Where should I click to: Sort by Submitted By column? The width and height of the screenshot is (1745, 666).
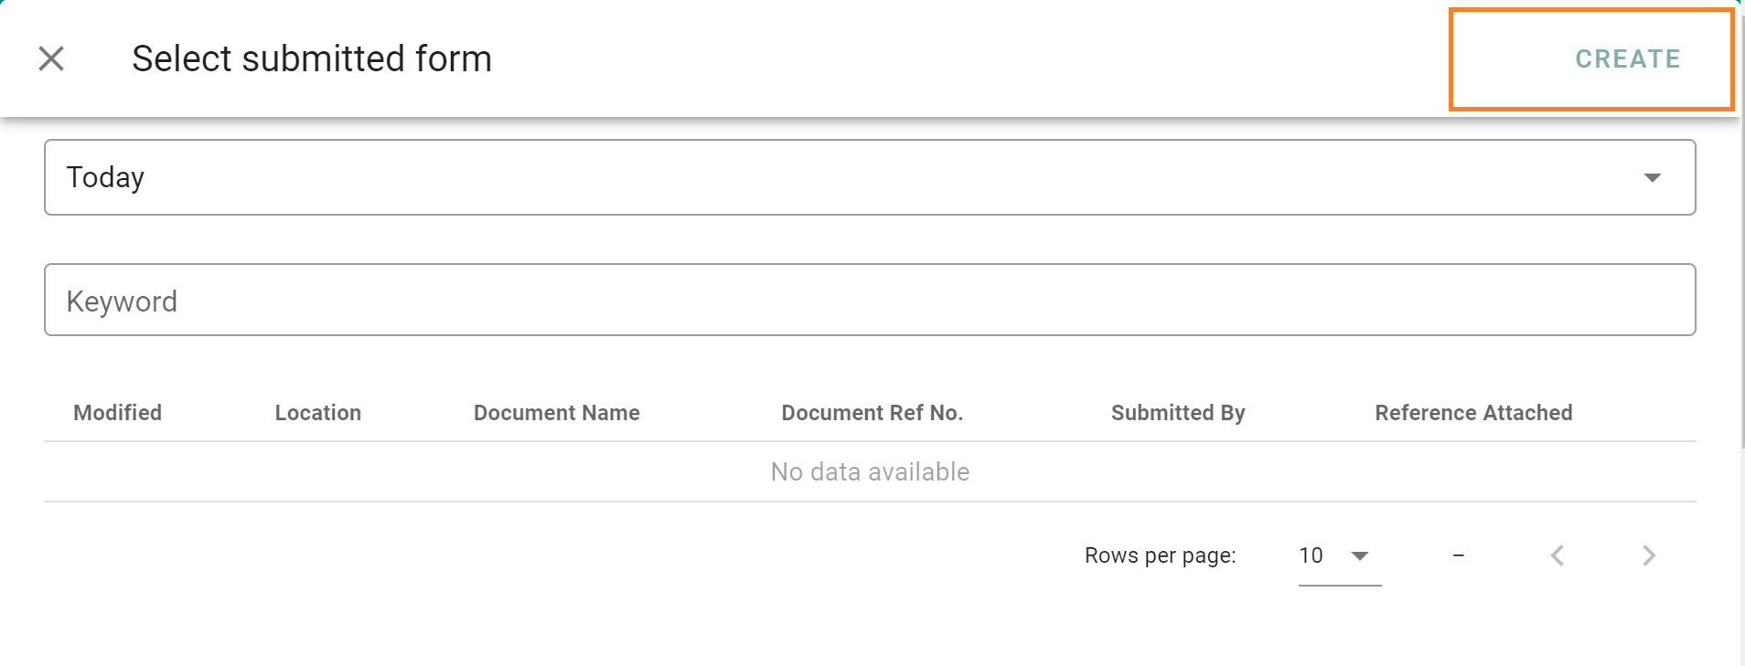point(1178,413)
